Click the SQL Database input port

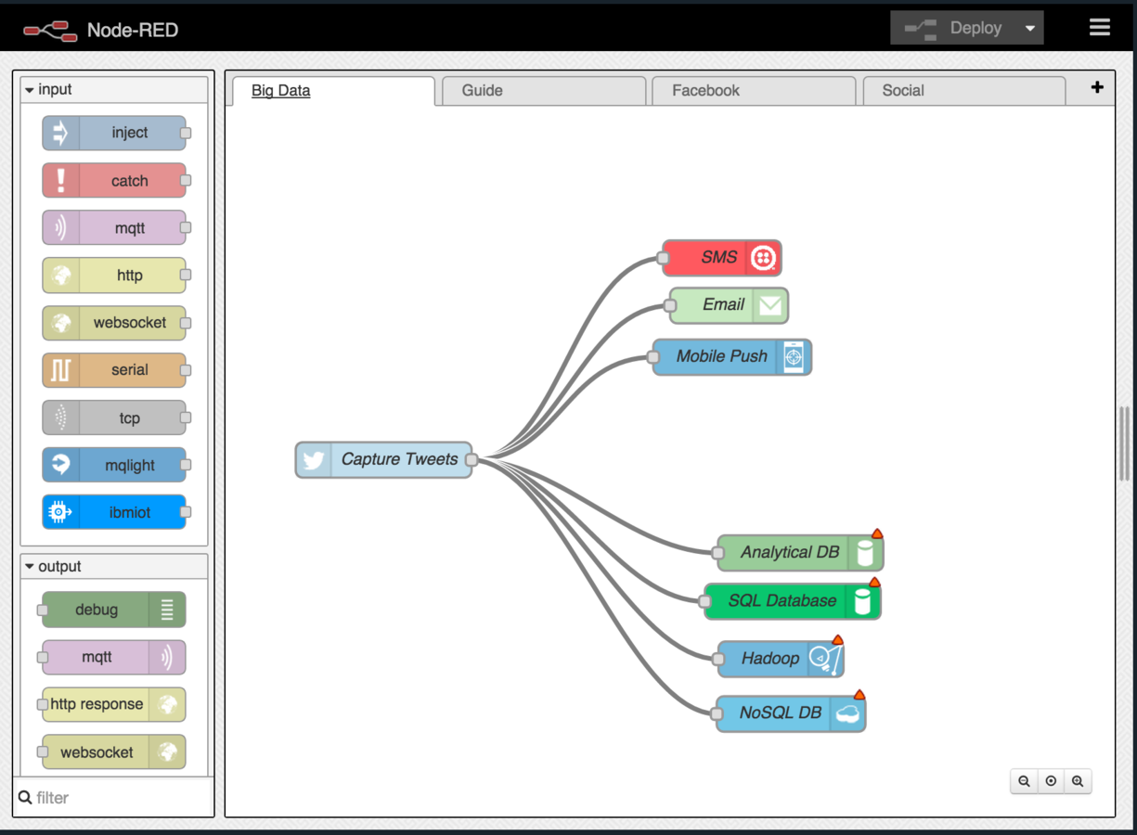click(704, 601)
